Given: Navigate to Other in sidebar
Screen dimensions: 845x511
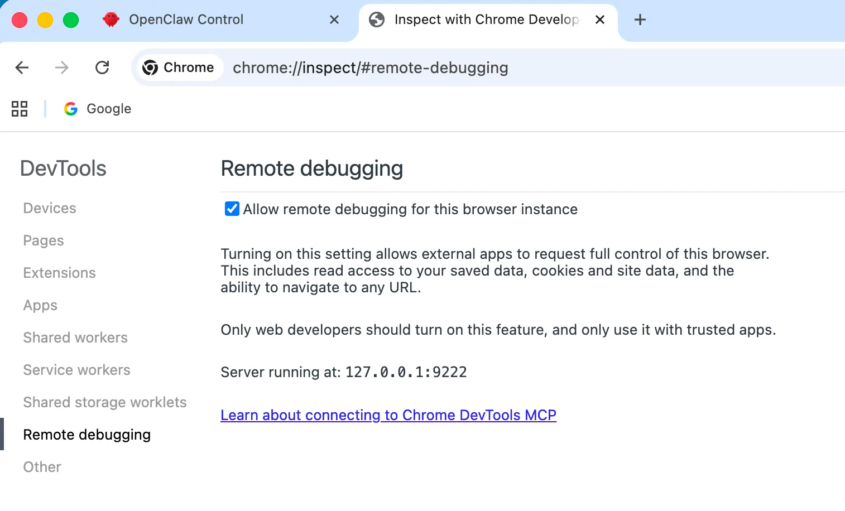Looking at the screenshot, I should [42, 467].
